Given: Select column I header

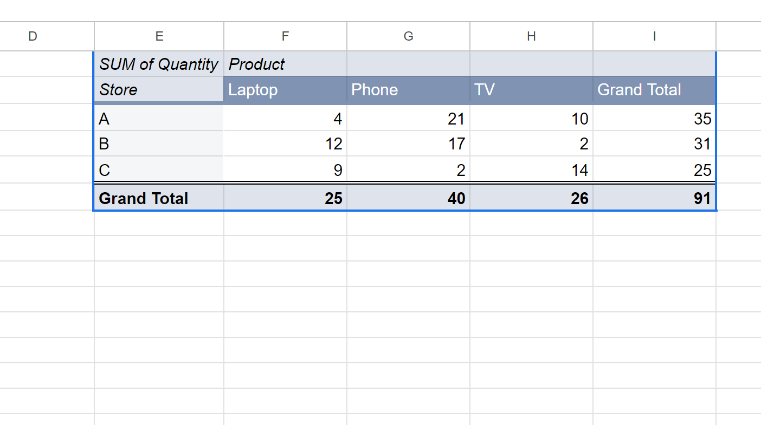Looking at the screenshot, I should 654,36.
